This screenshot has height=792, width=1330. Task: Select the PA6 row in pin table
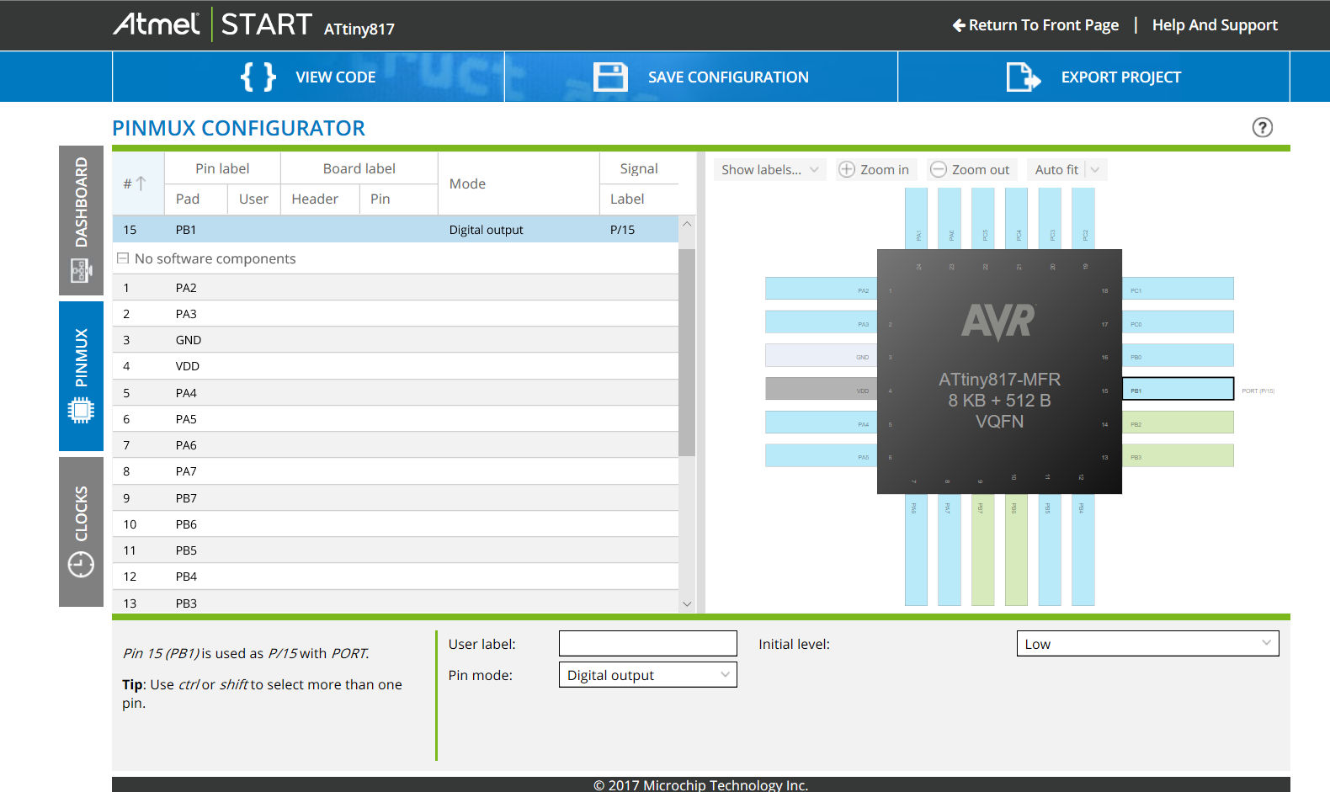pos(396,444)
